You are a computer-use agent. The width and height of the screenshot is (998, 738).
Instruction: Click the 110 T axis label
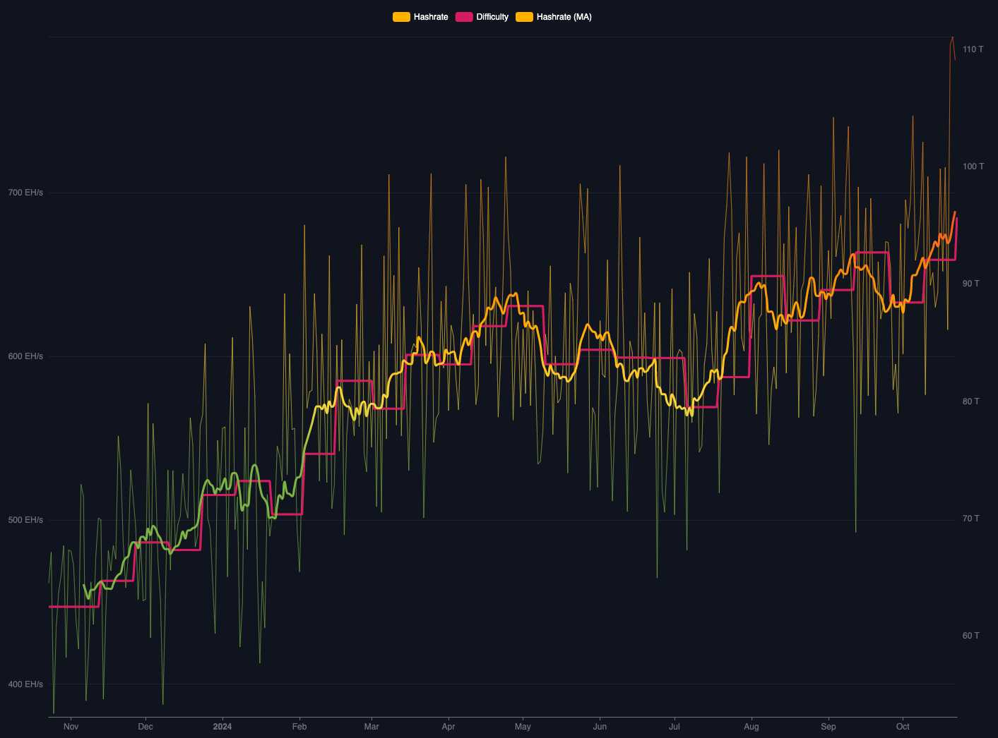pos(971,50)
